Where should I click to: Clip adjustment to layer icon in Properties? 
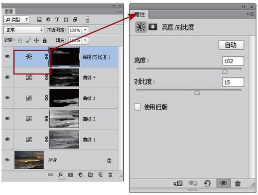click(x=178, y=183)
